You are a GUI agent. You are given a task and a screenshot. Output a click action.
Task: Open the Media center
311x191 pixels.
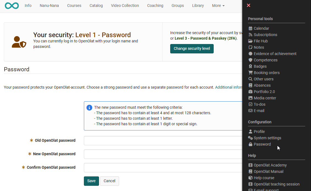(265, 98)
